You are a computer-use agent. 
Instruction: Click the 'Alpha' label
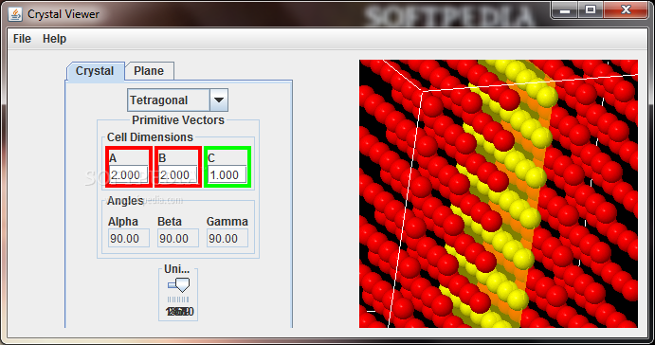coord(123,222)
